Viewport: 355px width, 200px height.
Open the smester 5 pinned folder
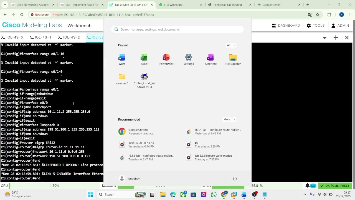point(122,79)
